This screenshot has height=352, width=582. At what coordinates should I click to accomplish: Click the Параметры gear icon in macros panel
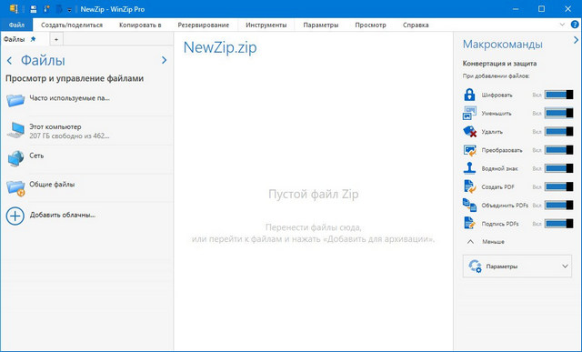tap(475, 267)
